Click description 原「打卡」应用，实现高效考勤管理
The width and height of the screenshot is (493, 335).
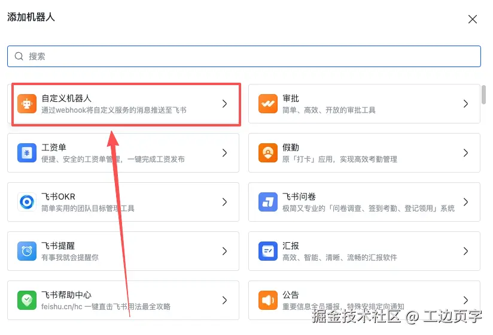coord(340,159)
